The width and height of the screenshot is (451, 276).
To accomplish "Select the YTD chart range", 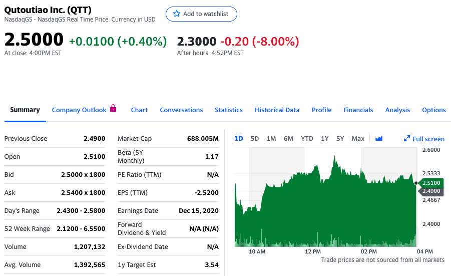I will click(307, 139).
